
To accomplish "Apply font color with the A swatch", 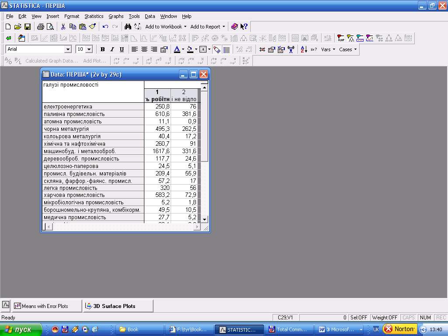I will [x=177, y=49].
